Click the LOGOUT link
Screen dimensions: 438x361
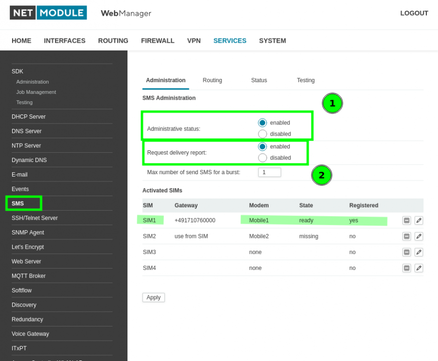(x=414, y=13)
